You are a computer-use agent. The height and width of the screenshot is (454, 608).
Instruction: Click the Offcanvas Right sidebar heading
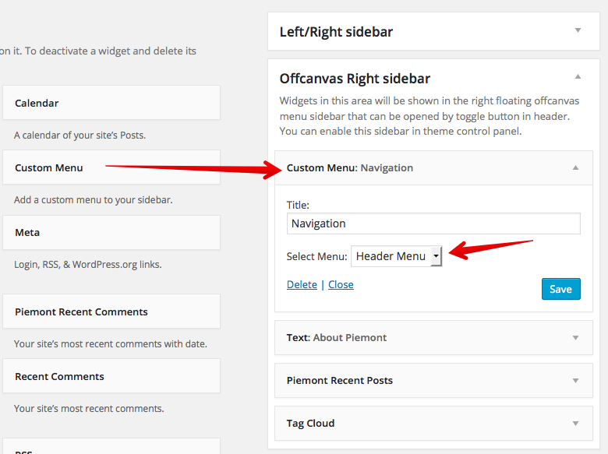pos(355,79)
